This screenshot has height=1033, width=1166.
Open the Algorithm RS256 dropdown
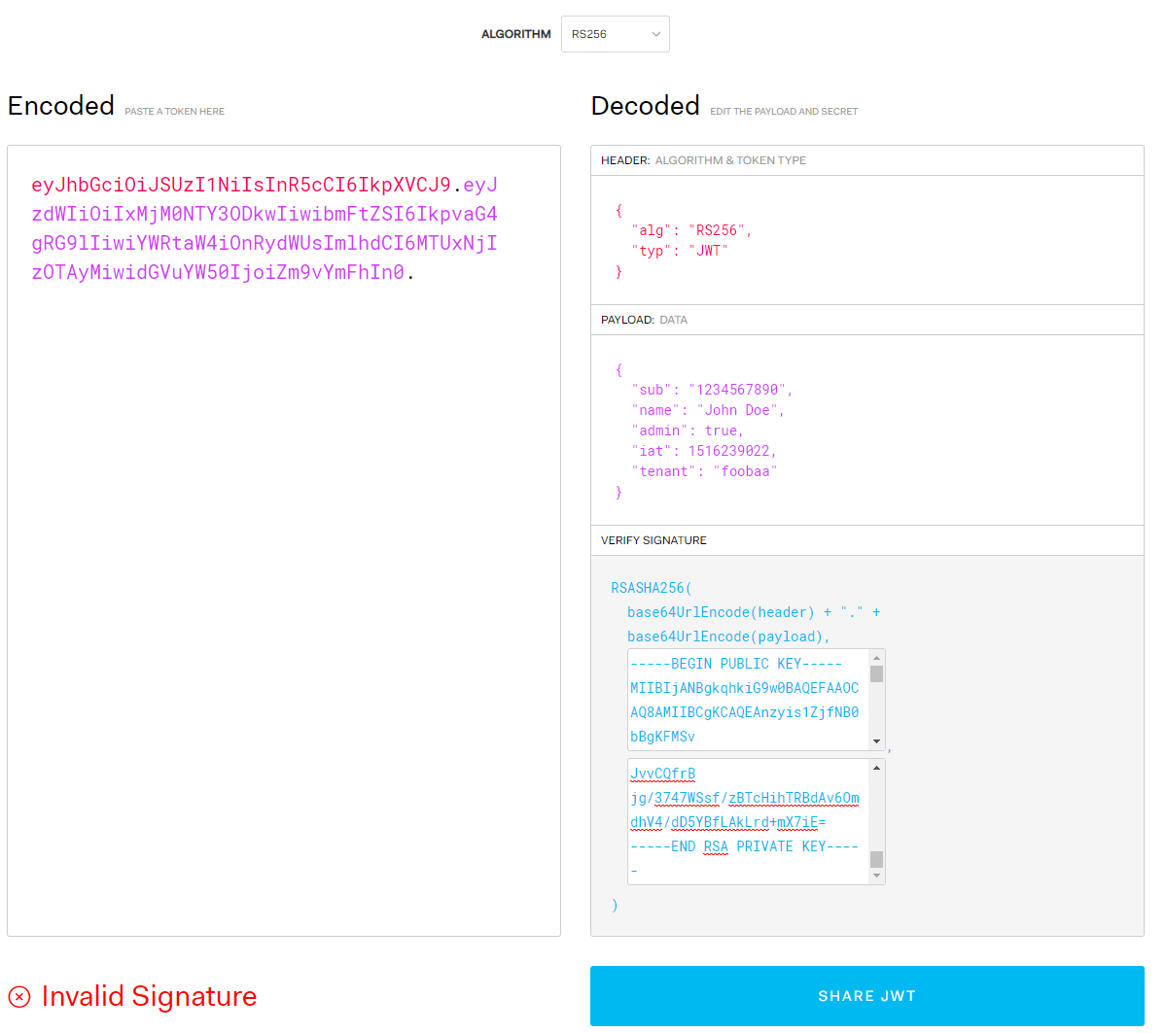[615, 34]
